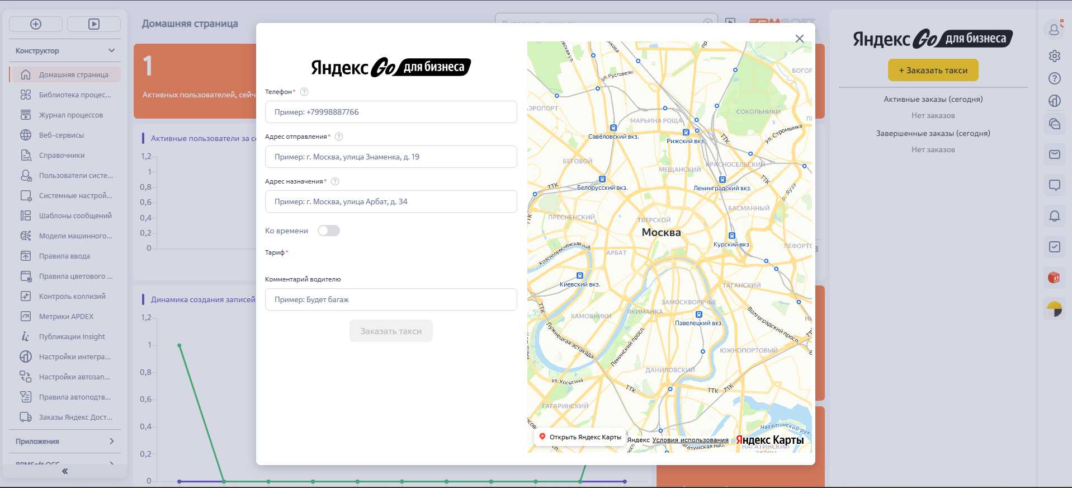Screen dimensions: 1072x488
Task: Click the Яндекс Карты logo on map
Action: [x=770, y=440]
